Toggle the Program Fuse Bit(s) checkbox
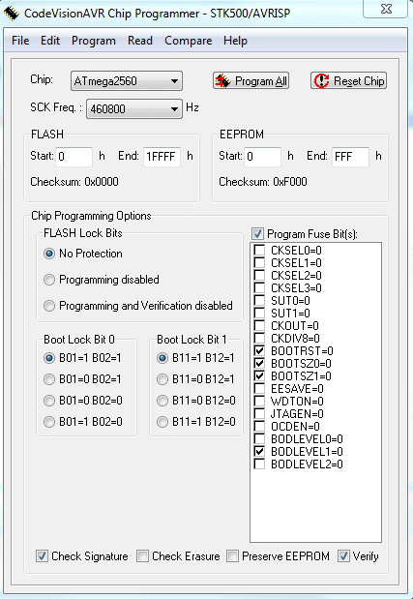 click(x=257, y=234)
